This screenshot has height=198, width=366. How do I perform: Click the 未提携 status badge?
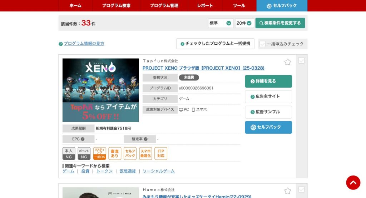tap(189, 78)
